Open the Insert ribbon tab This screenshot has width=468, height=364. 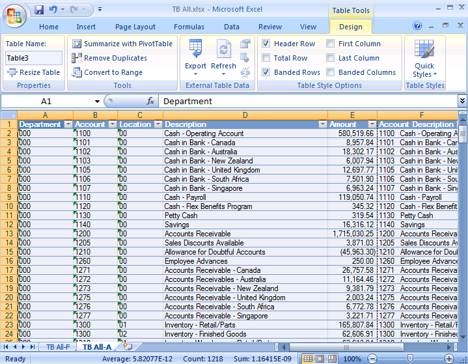point(86,27)
